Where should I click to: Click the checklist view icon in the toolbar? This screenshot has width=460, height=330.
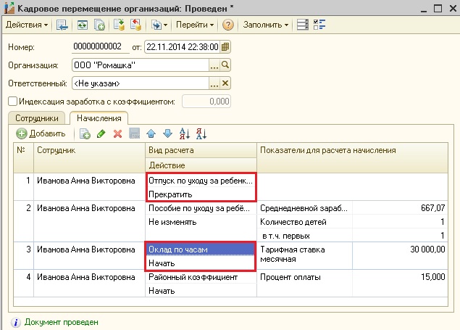[319, 25]
